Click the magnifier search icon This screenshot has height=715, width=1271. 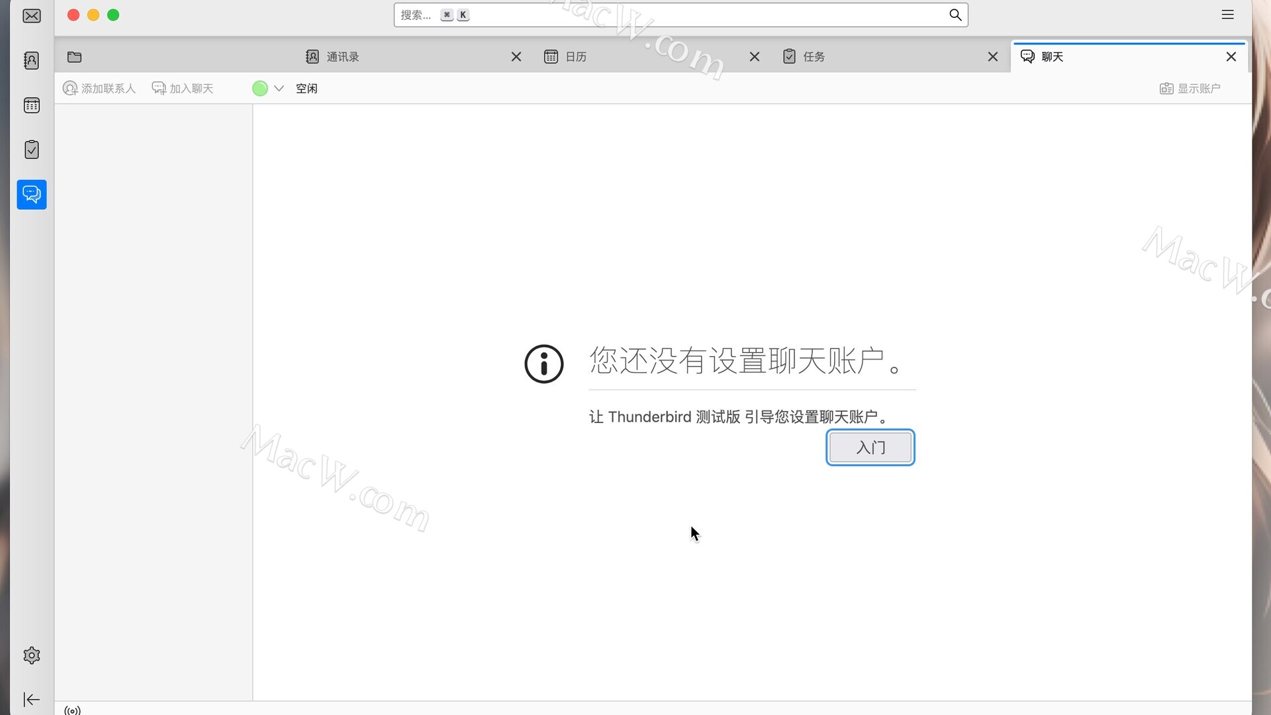point(955,15)
